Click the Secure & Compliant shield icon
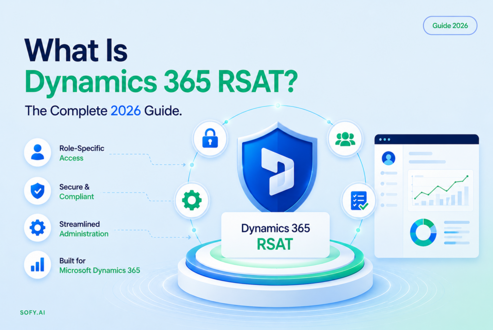The image size is (493, 330). 38,191
